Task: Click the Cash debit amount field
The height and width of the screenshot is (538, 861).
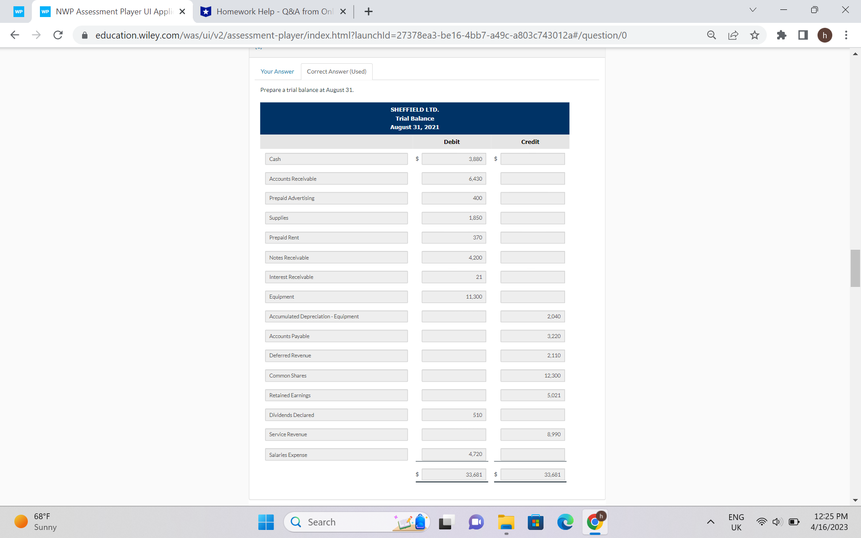Action: coord(453,159)
